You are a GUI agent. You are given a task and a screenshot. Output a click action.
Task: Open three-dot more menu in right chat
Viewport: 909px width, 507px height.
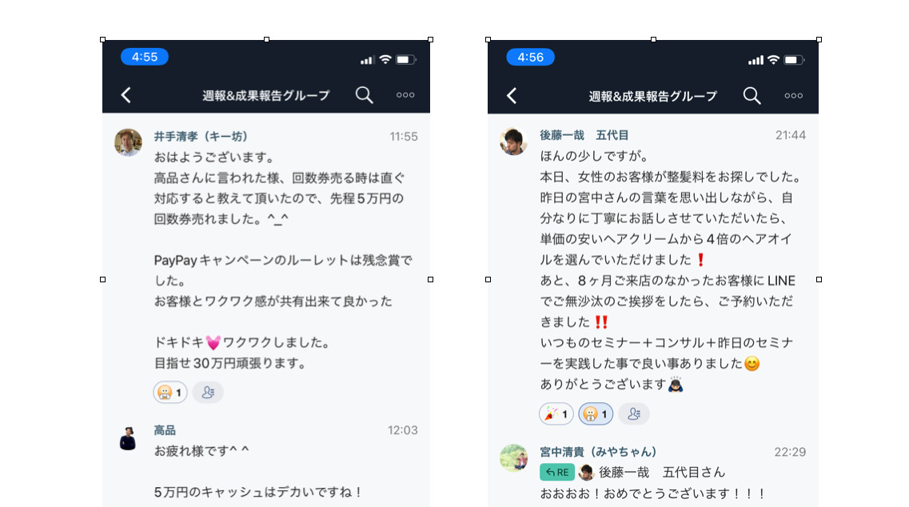tap(793, 96)
